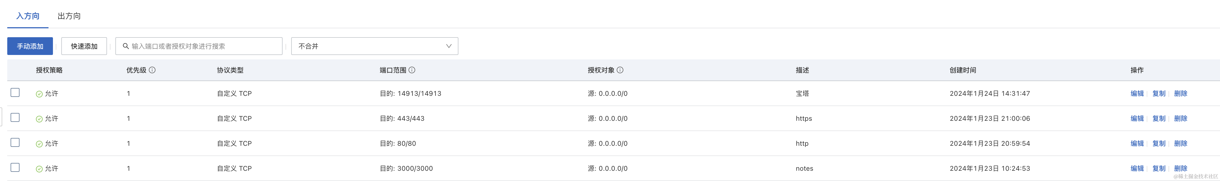Switch to the 出方向 outbound tab
Image resolution: width=1220 pixels, height=181 pixels.
point(69,16)
